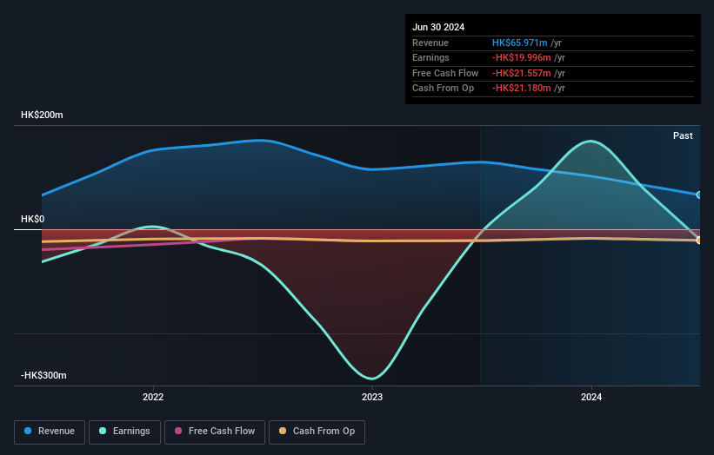Toggle the Earnings legend button

(x=124, y=432)
